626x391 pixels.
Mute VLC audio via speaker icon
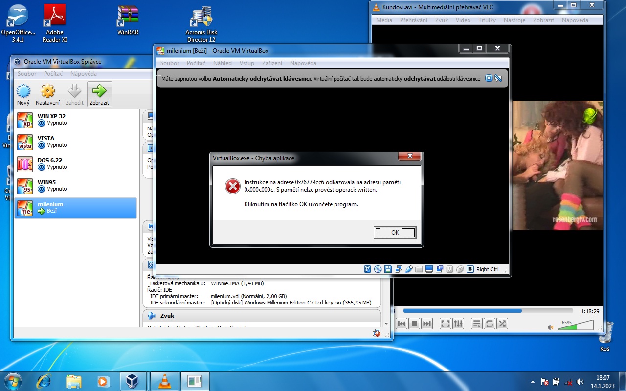[x=550, y=327]
